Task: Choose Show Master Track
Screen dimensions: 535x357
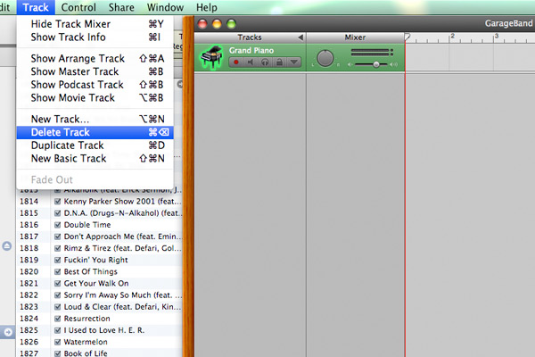Action: click(x=95, y=71)
